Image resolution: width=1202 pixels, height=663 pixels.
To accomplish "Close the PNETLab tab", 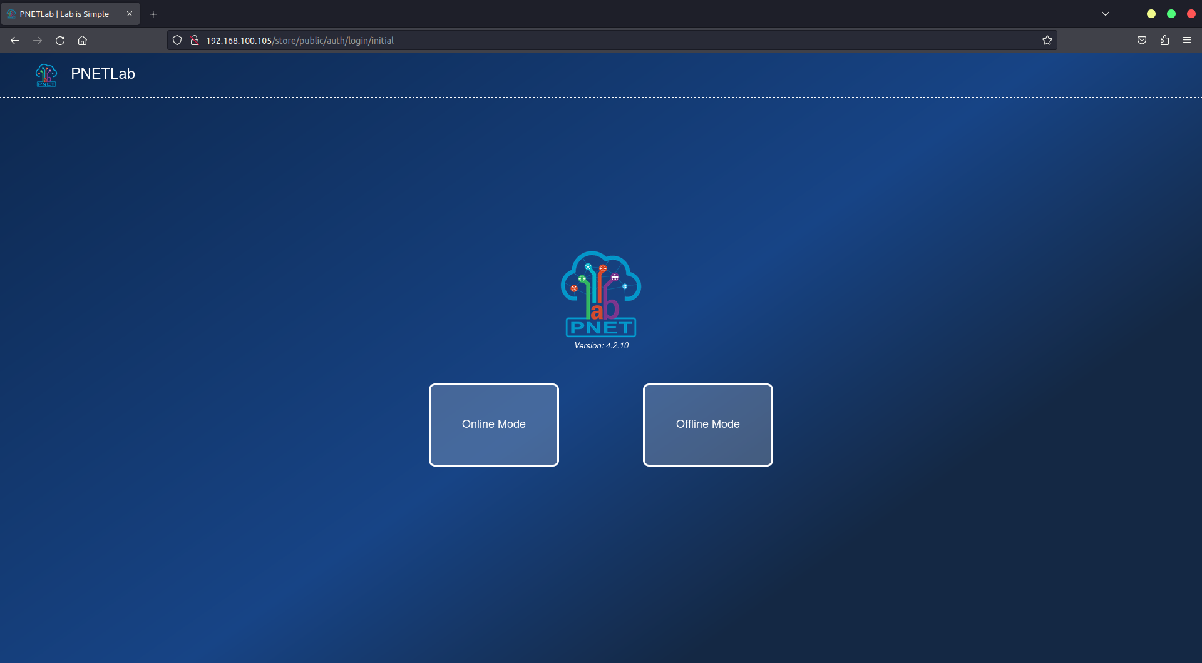I will click(x=130, y=13).
